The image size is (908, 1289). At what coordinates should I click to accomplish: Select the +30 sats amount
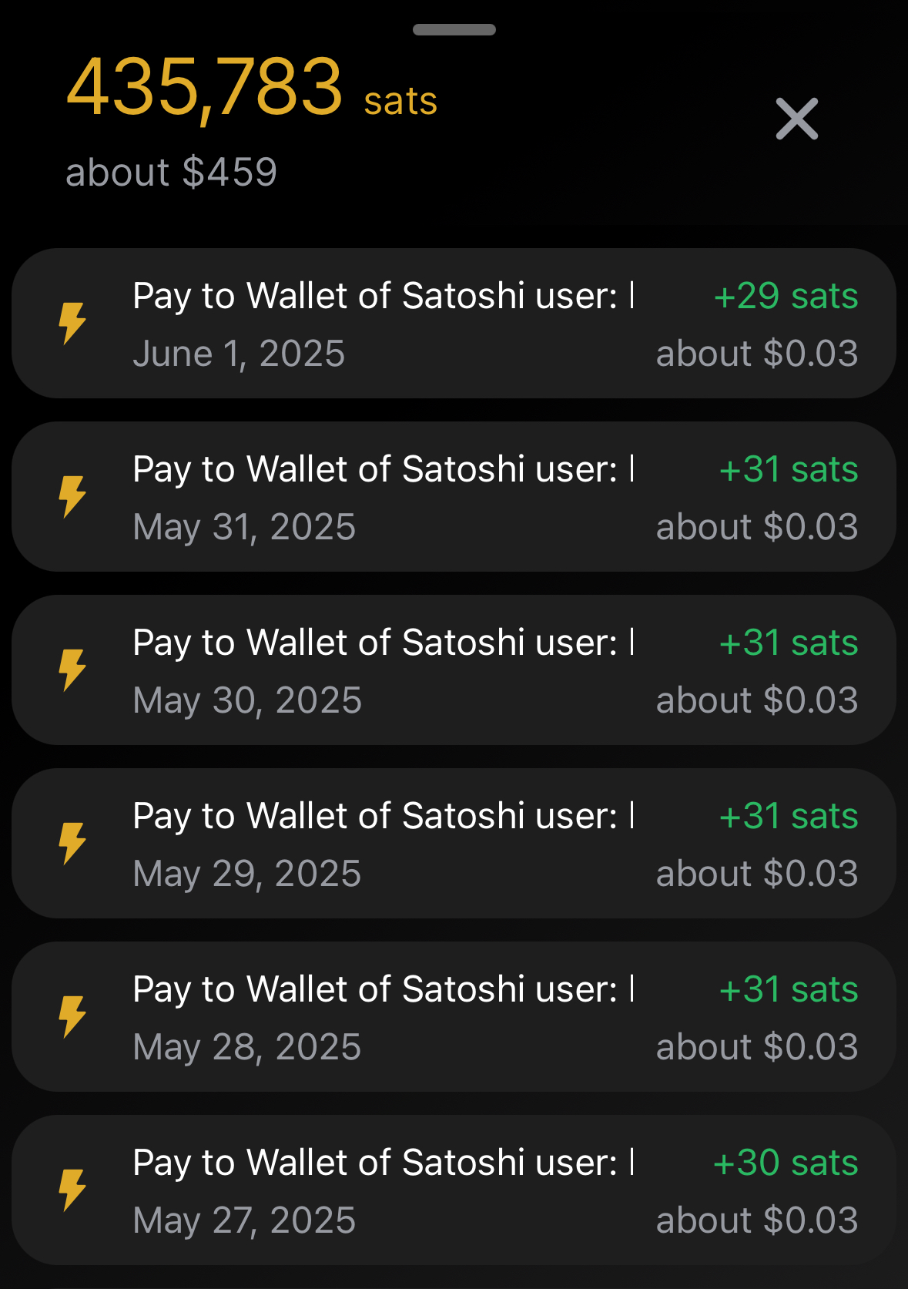(786, 1163)
